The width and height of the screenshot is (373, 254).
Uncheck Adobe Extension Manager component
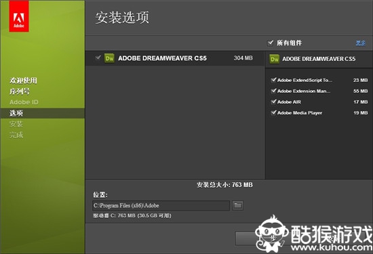(x=273, y=91)
